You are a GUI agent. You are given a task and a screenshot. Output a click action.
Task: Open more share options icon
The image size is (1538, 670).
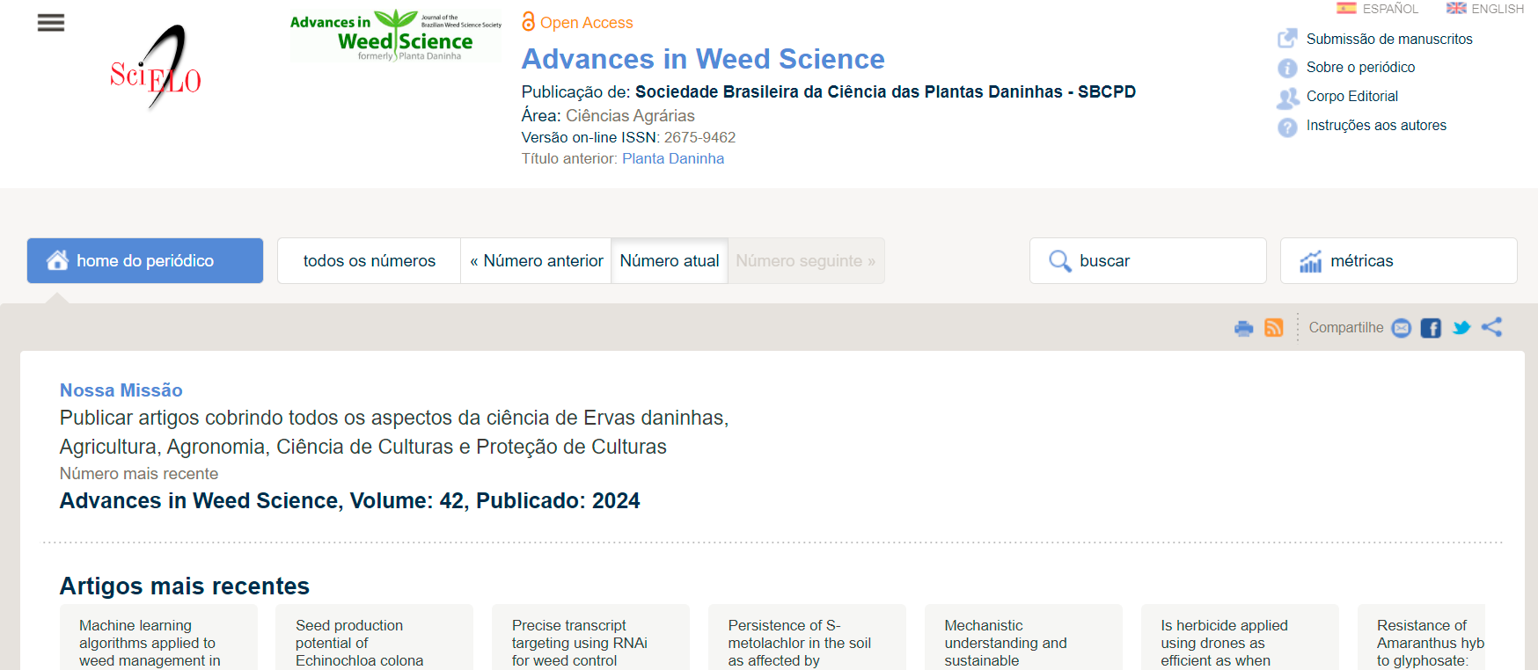point(1491,327)
